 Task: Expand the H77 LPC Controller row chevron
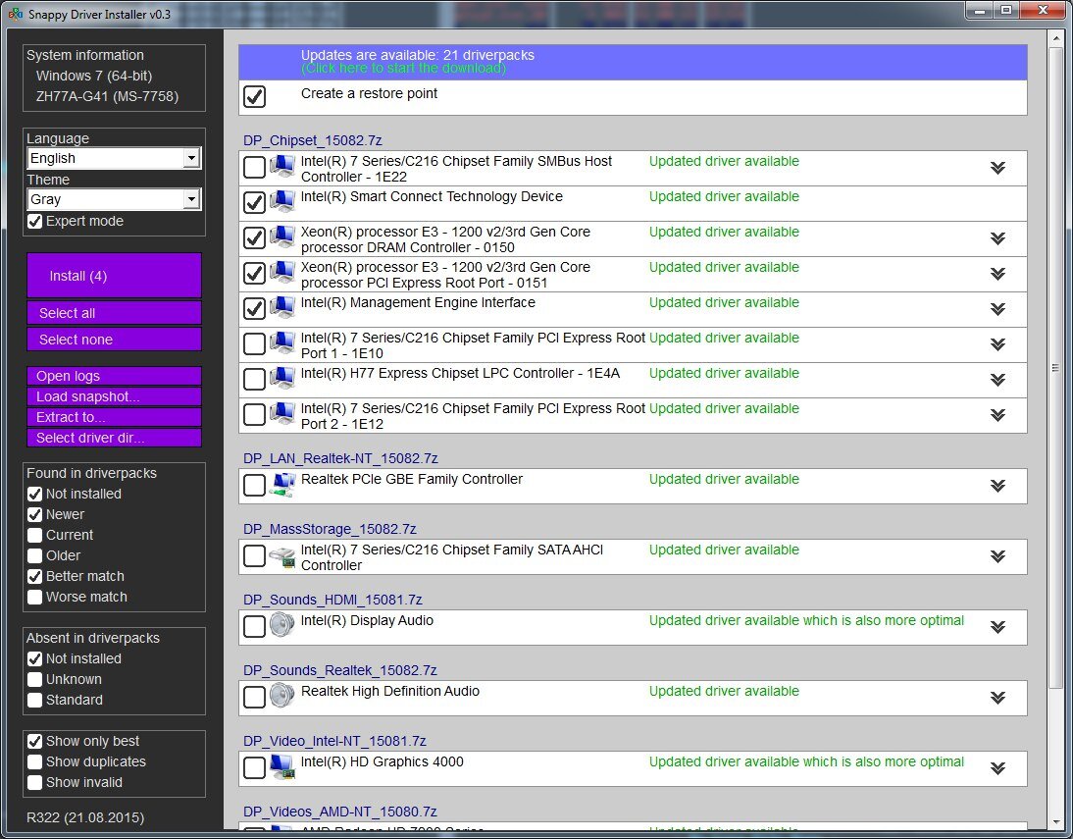pos(997,380)
